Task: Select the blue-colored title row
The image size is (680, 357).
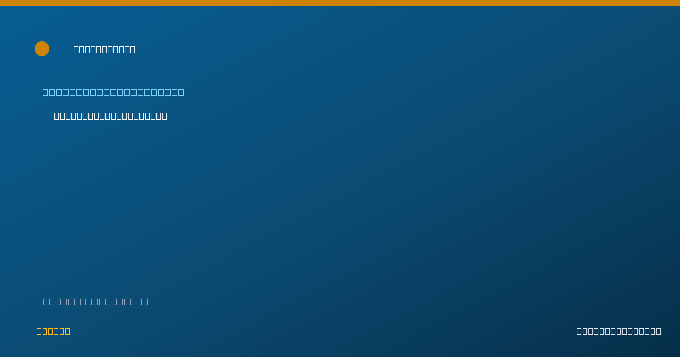Action: (113, 92)
